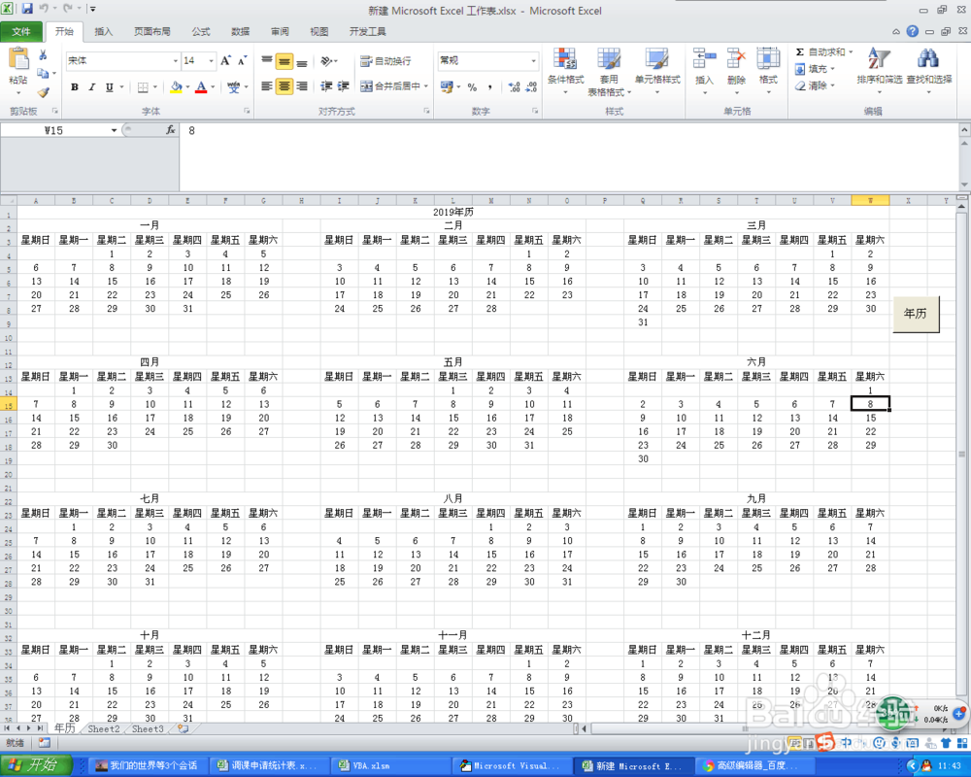Screen dimensions: 971x777
Task: Open Conditional Formatting (条件格式)
Action: (x=565, y=70)
